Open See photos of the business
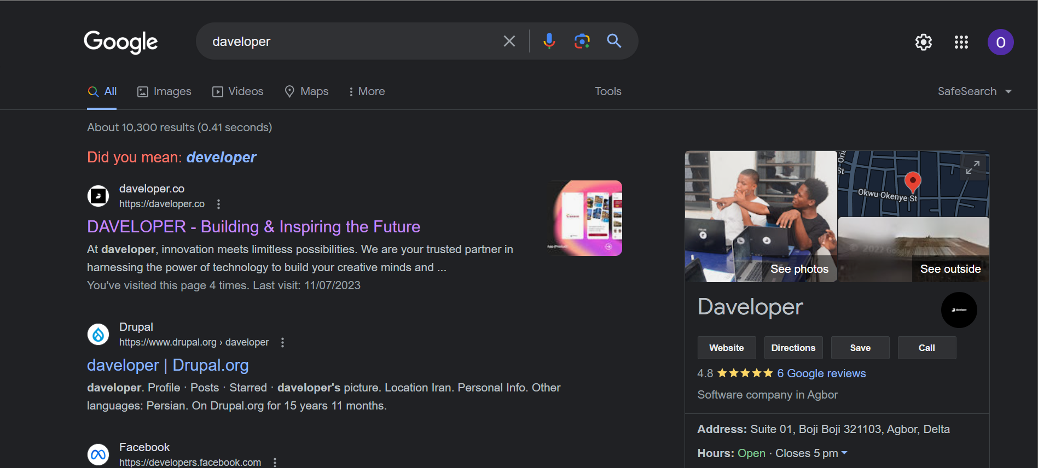The width and height of the screenshot is (1038, 468). 761,217
